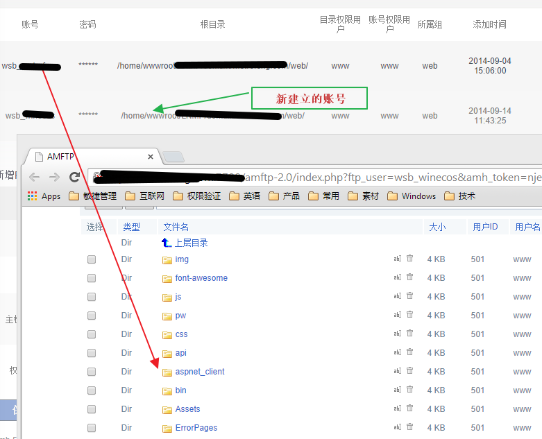Select the pw folder checkbox
This screenshot has width=542, height=439.
(92, 316)
